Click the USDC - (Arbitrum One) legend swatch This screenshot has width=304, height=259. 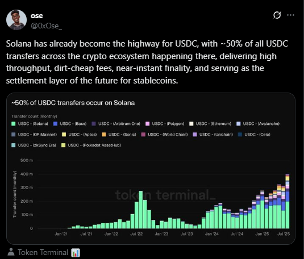tap(94, 124)
